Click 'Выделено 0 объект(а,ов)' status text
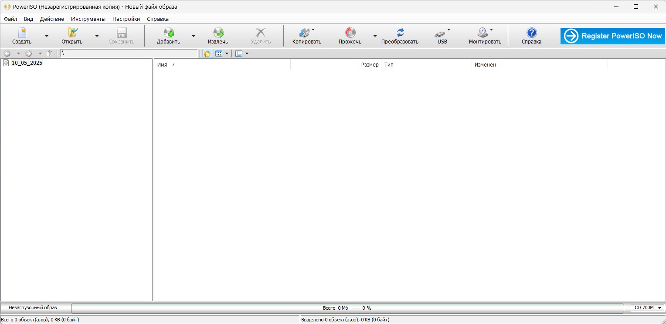Image resolution: width=666 pixels, height=324 pixels. coord(345,320)
